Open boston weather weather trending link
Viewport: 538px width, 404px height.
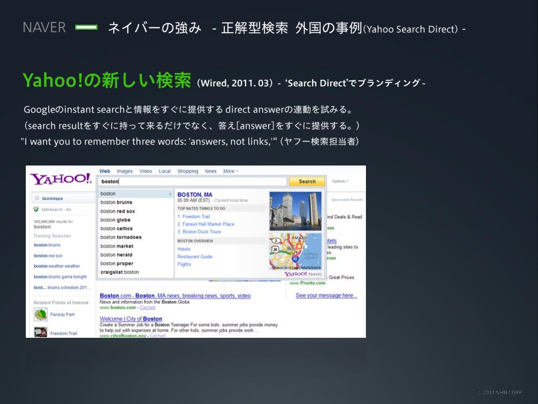(57, 266)
